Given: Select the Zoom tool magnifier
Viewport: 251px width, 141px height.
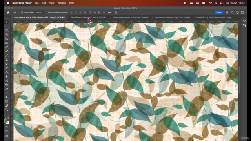Looking at the screenshot, I should 7,110.
